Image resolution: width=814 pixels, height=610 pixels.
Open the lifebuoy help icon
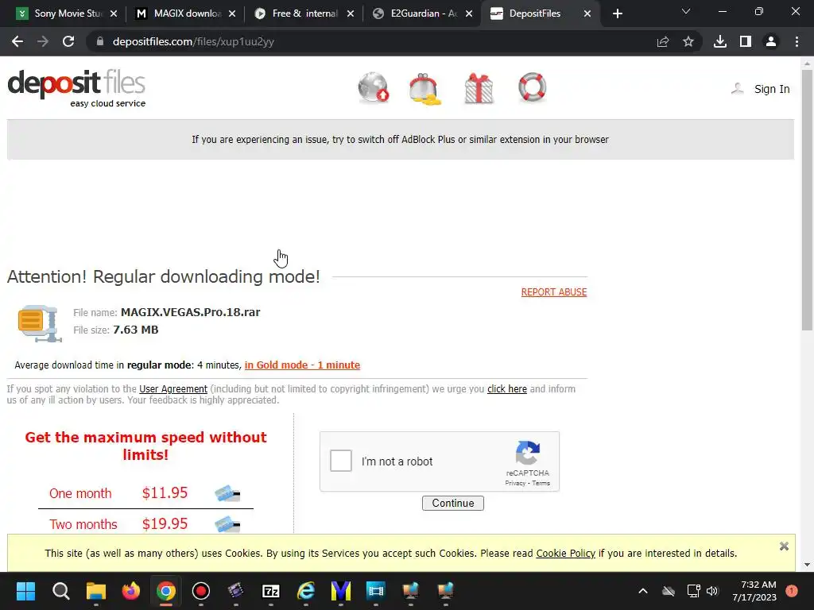(x=532, y=87)
